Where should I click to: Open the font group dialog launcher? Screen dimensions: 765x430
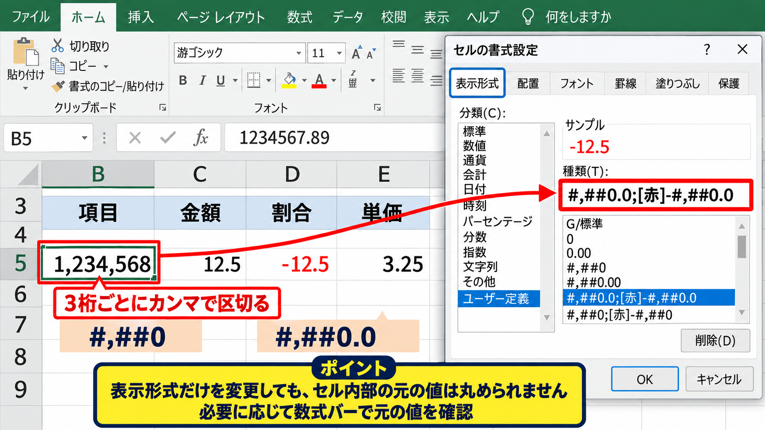pyautogui.click(x=377, y=107)
